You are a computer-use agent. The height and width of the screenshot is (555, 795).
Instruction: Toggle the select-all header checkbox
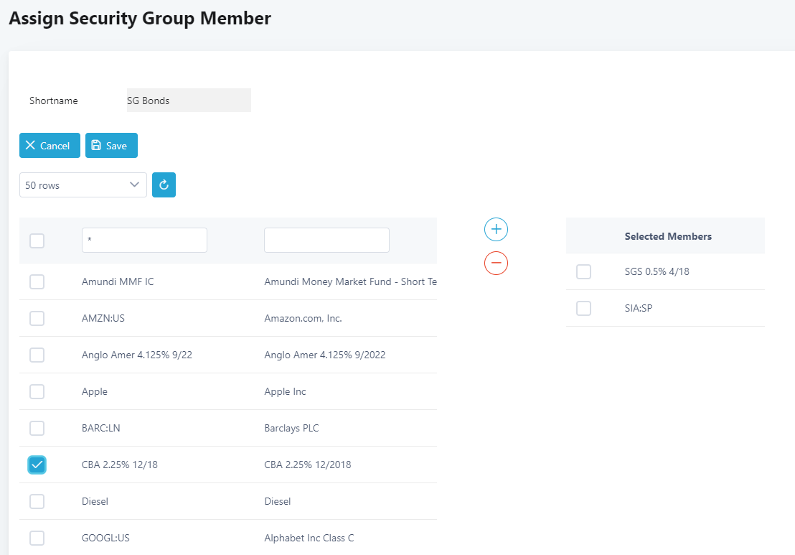(37, 241)
